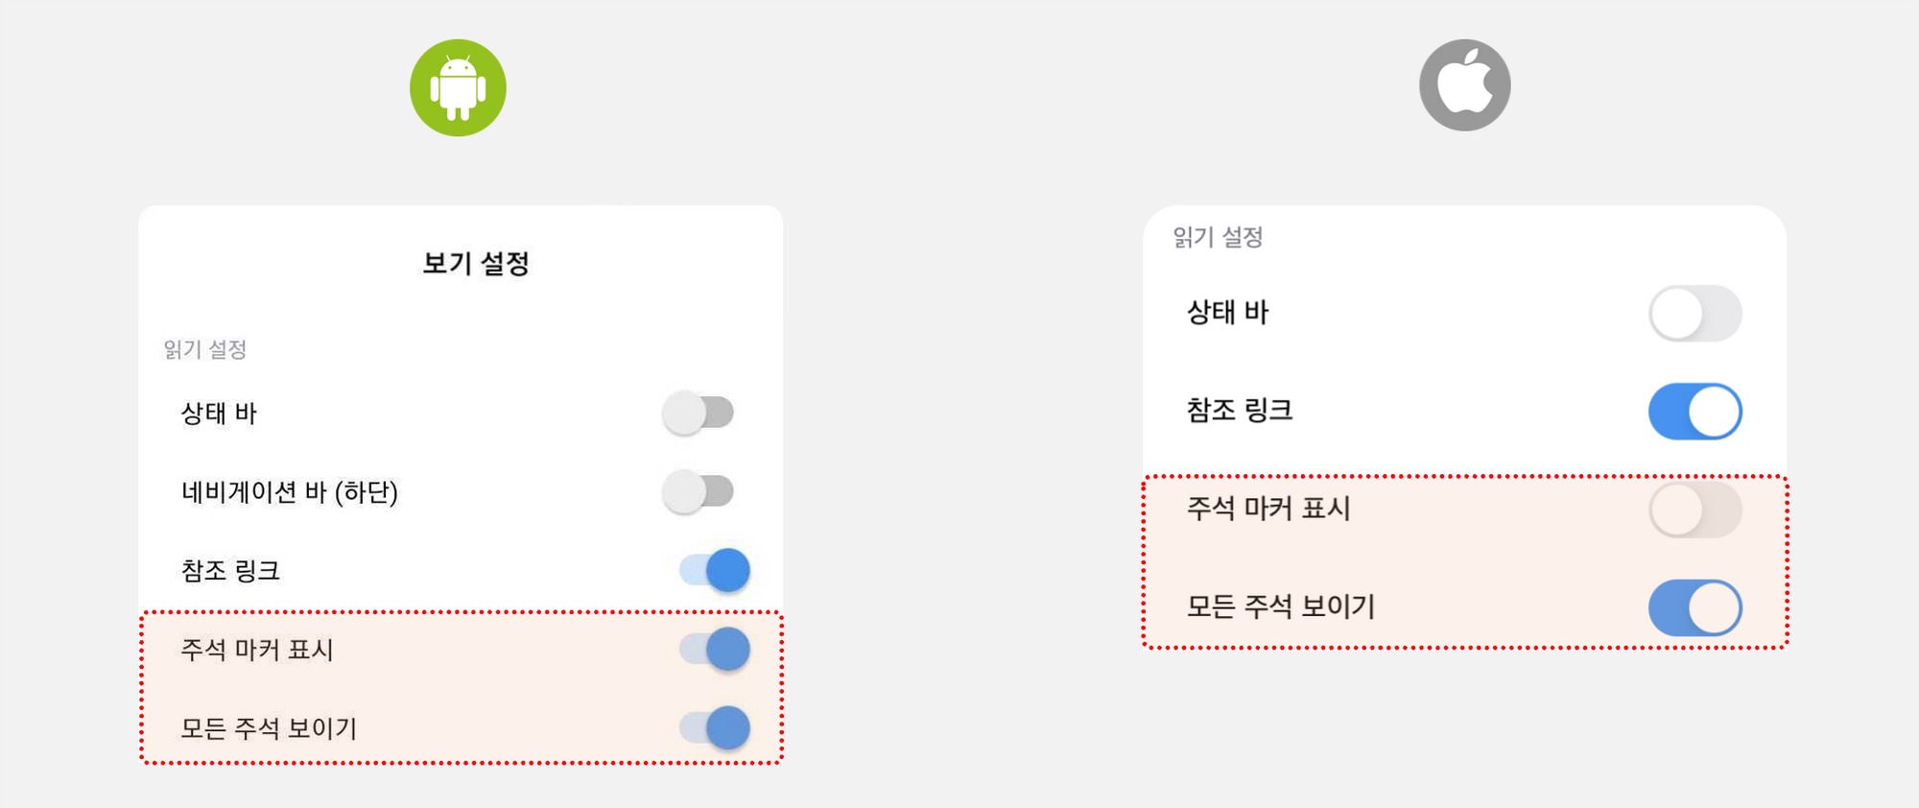Select 참조 링크 label in the Android panel
Image resolution: width=1919 pixels, height=808 pixels.
tap(230, 571)
